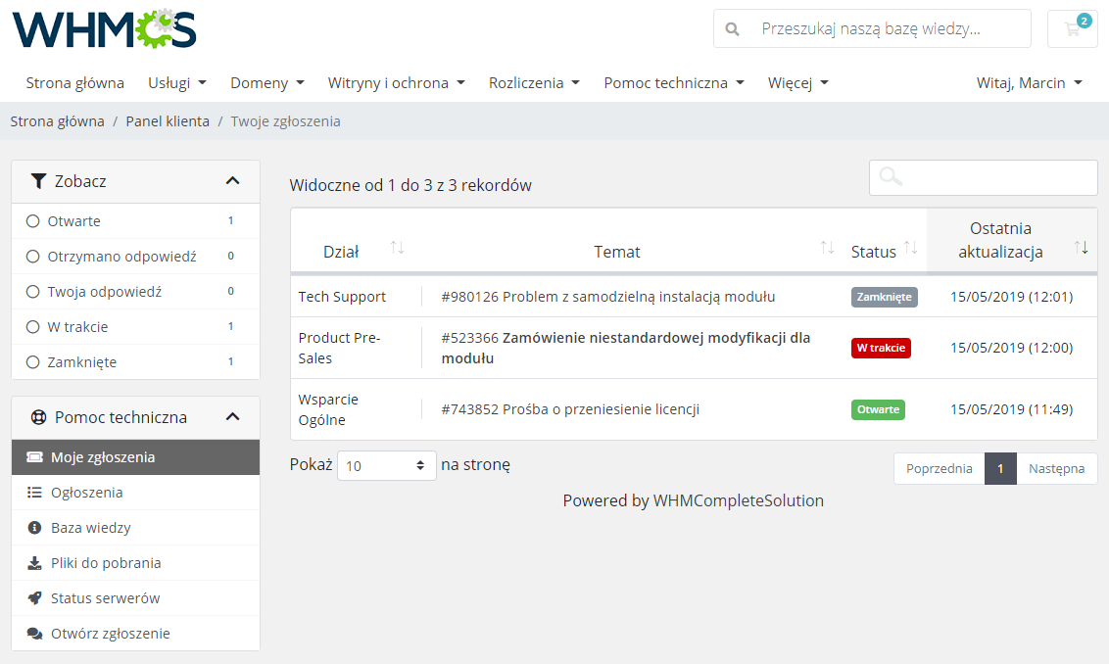This screenshot has height=664, width=1109.
Task: Click the Następna pagination button
Action: pos(1057,468)
